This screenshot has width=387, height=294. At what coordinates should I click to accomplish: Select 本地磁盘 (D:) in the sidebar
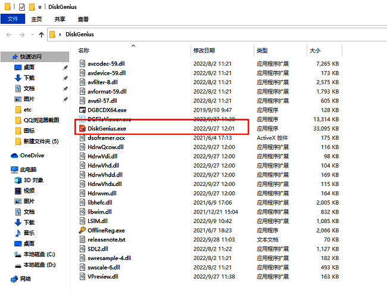[39, 264]
